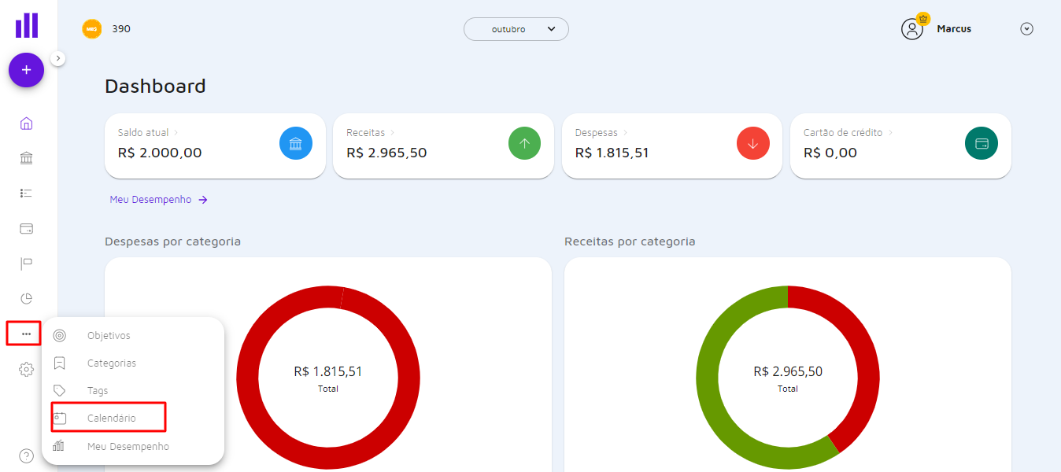Open the credit card sidebar icon
1061x472 pixels.
[x=26, y=229]
